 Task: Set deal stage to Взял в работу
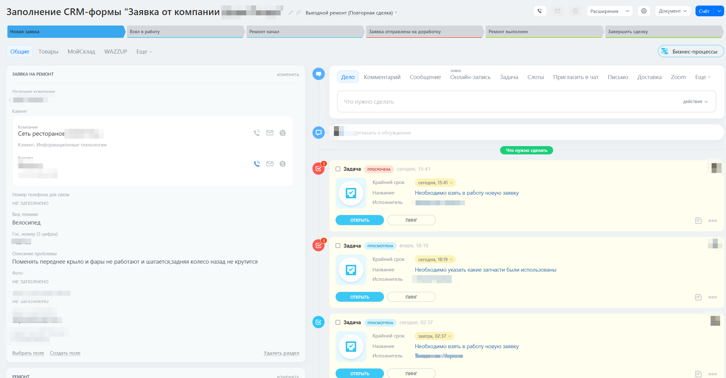(185, 32)
